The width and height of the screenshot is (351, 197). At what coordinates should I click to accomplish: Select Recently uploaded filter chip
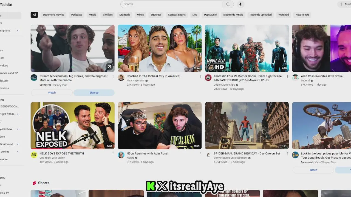[261, 15]
